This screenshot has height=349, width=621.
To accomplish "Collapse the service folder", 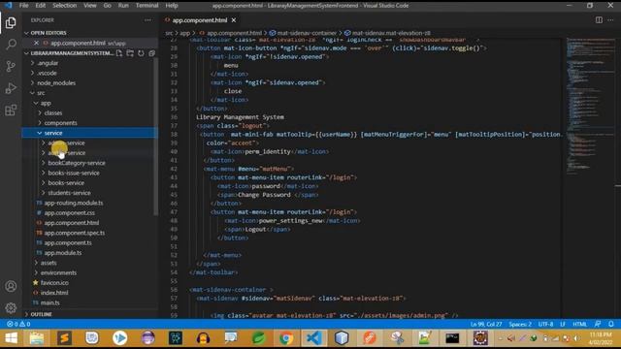I will click(x=53, y=133).
